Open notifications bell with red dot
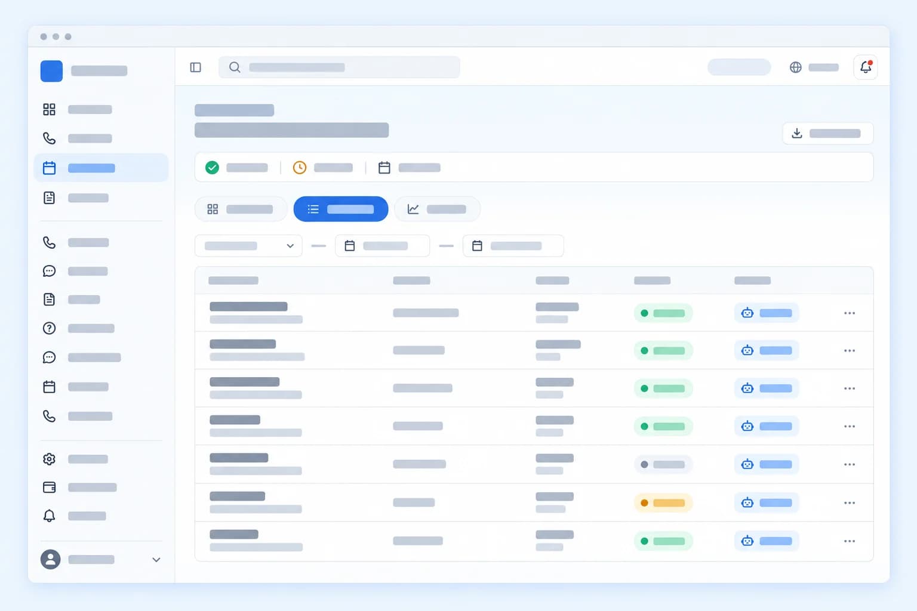Image resolution: width=917 pixels, height=611 pixels. tap(866, 67)
